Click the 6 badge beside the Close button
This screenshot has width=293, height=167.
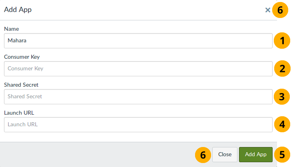(203, 154)
